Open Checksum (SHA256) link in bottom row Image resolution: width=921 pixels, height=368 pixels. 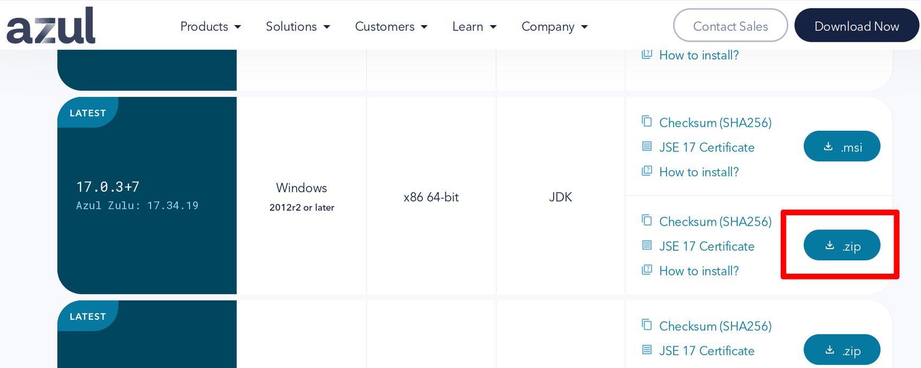click(715, 326)
